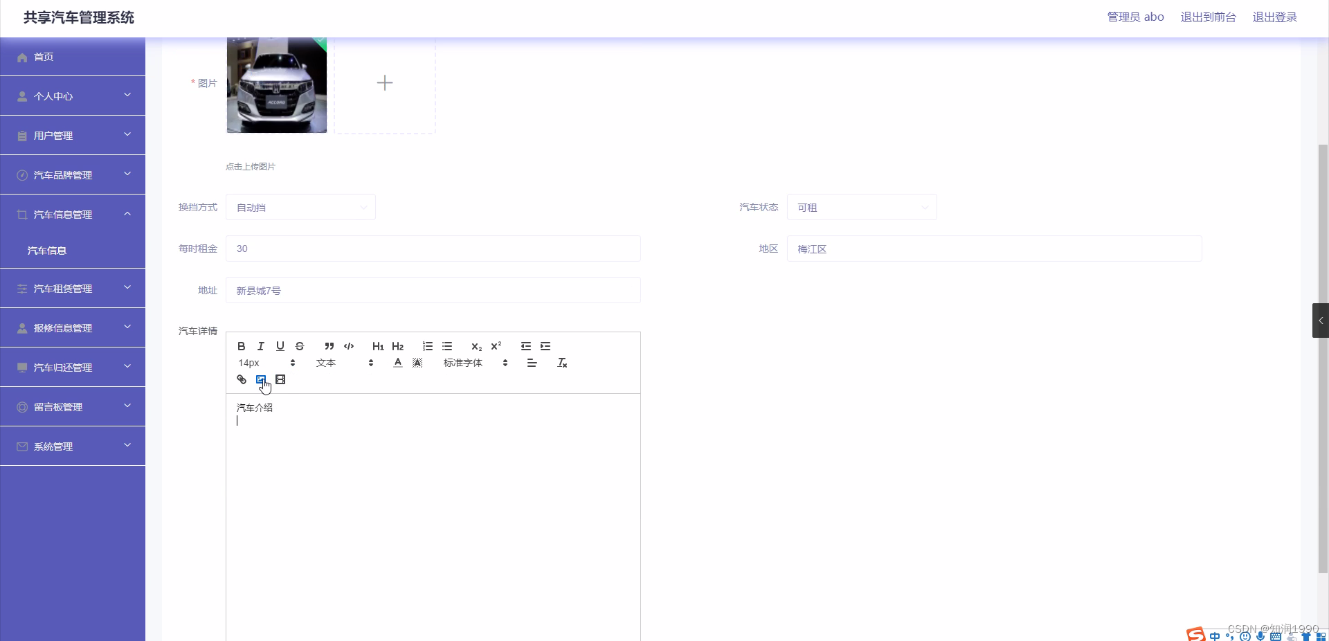Navigate to 首页 in the sidebar
Image resolution: width=1329 pixels, height=641 pixels.
43,57
